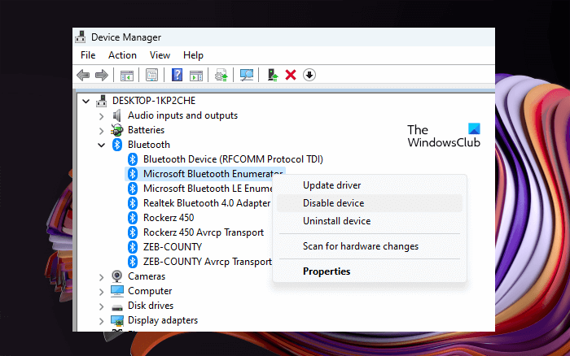Click the Scan for hardware changes monitor icon
The width and height of the screenshot is (570, 356).
[247, 75]
